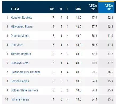
Task: Open the Golden State Warriors team link
Action: pyautogui.click(x=25, y=90)
